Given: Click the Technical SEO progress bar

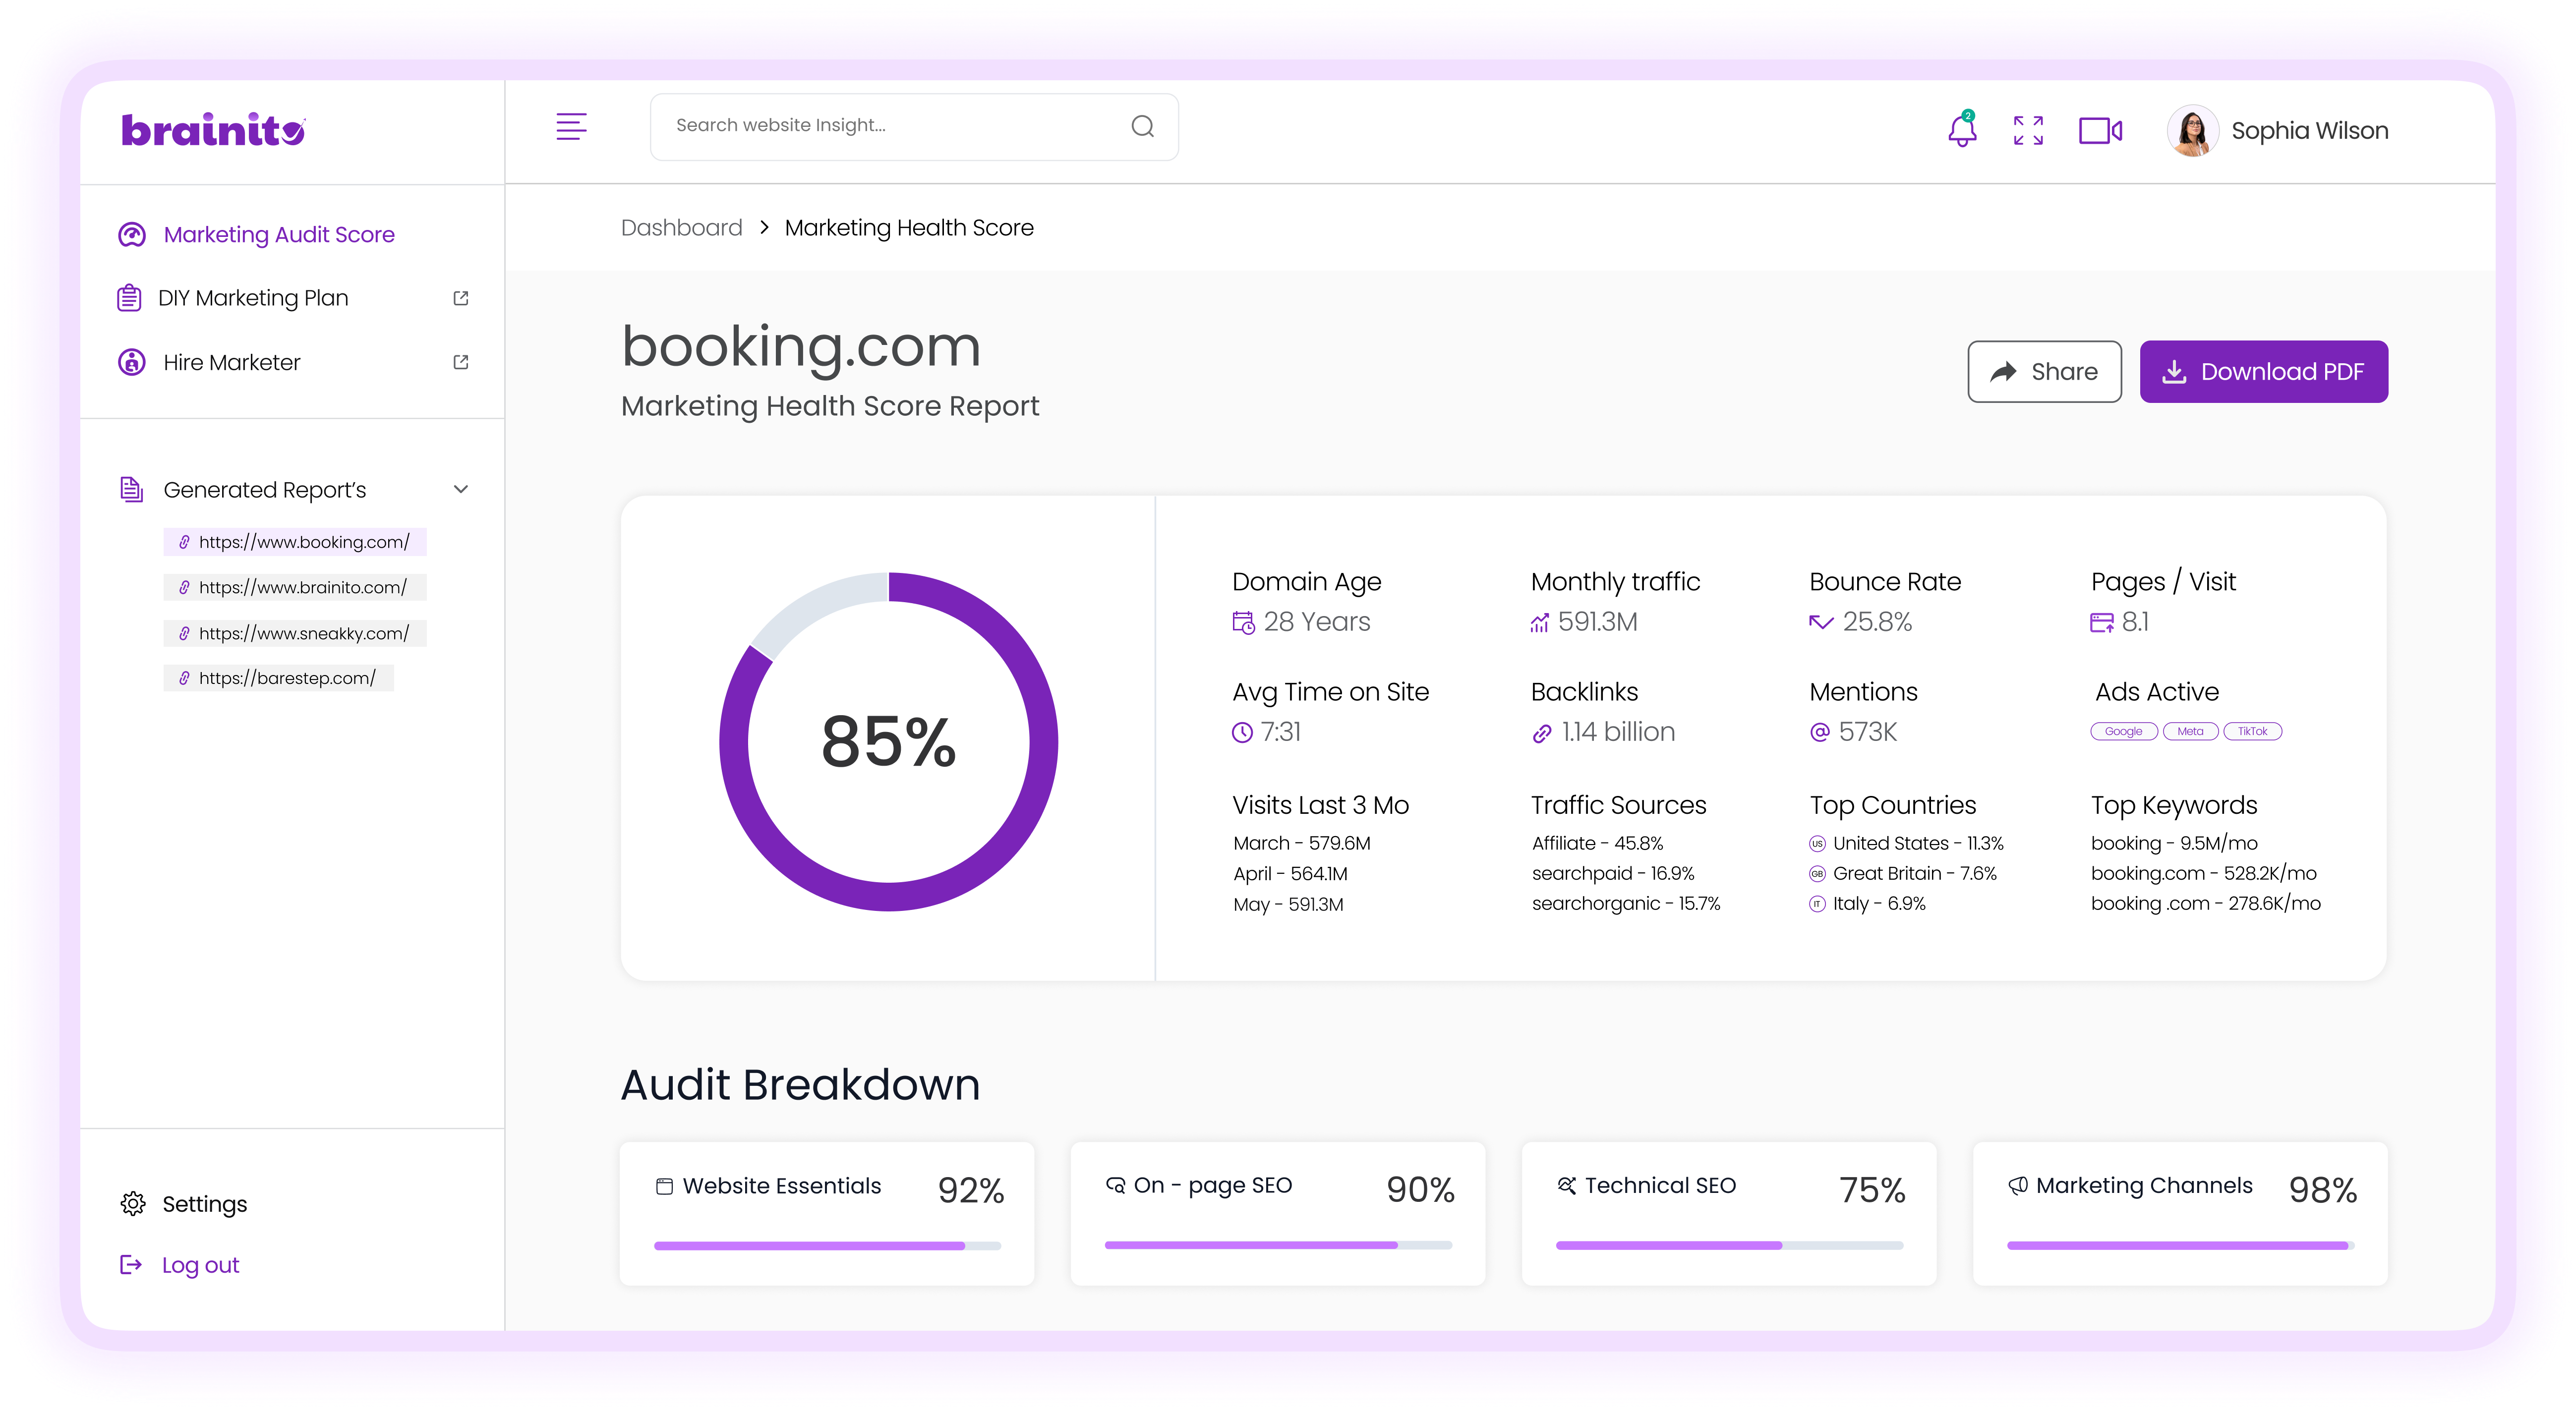Looking at the screenshot, I should pos(1729,1246).
